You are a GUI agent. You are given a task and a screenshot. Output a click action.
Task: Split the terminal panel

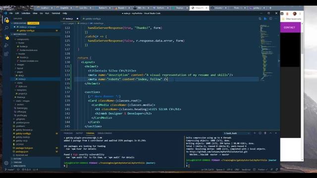[260, 133]
